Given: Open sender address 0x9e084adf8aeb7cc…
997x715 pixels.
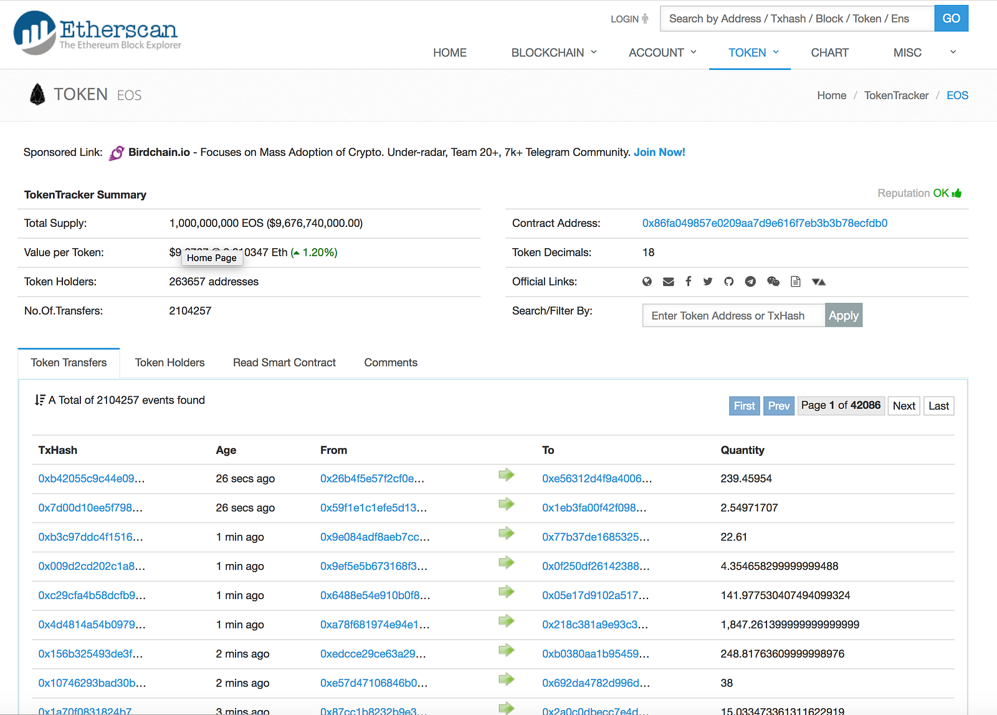Looking at the screenshot, I should (375, 537).
